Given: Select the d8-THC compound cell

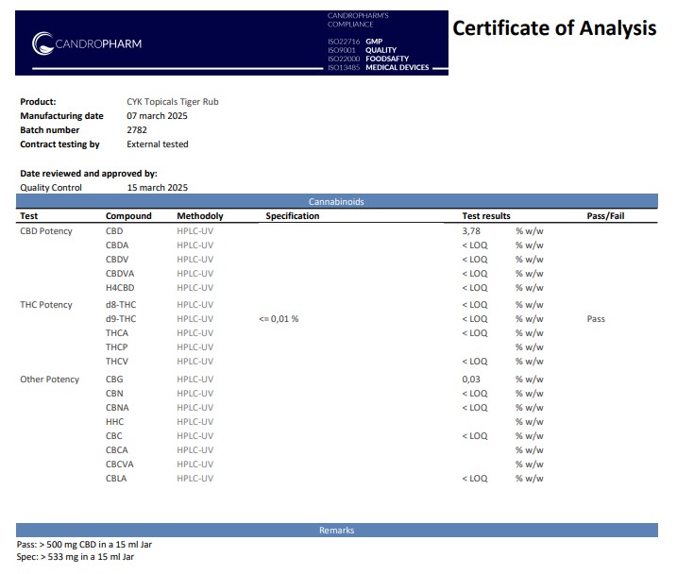Looking at the screenshot, I should (121, 305).
